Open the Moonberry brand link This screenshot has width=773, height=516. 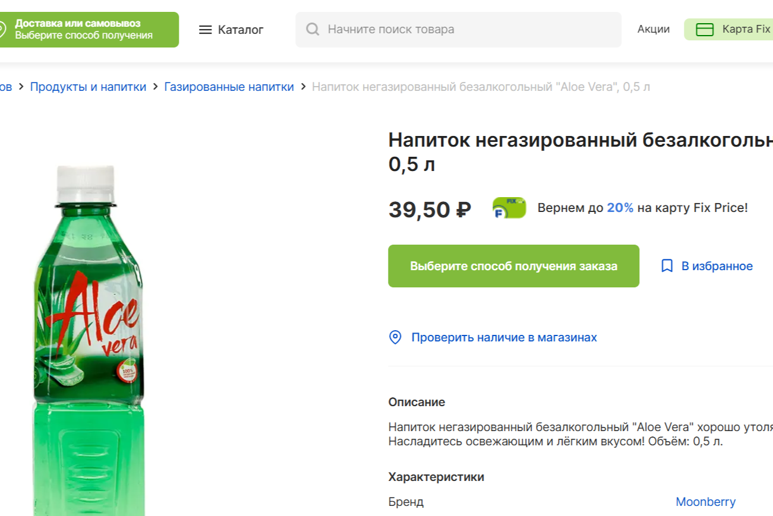point(705,502)
